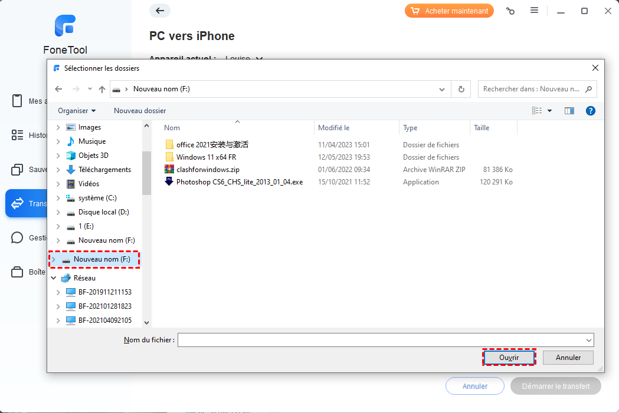Click the FoneTool back arrow button
Screen dimensions: 619x413
pyautogui.click(x=159, y=11)
